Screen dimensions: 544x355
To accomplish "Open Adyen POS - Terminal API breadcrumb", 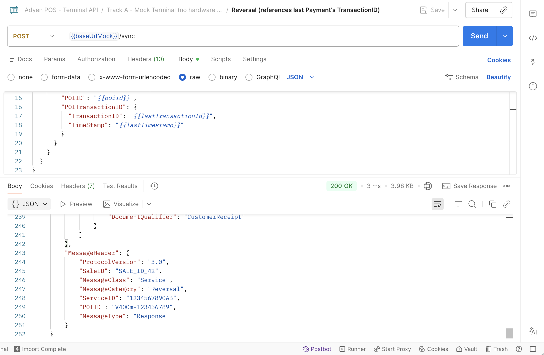I will pyautogui.click(x=61, y=10).
